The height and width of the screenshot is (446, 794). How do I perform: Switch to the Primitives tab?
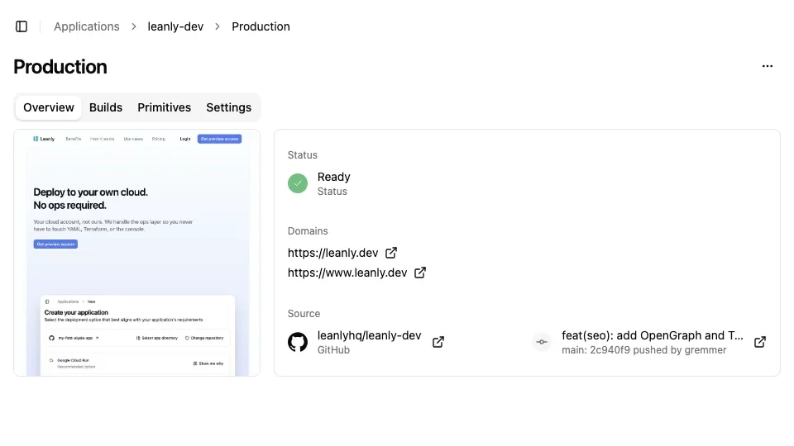[x=164, y=107]
